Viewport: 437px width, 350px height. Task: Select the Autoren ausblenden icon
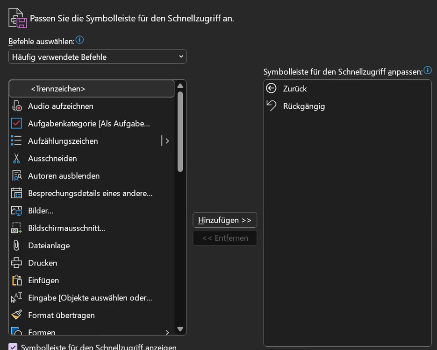click(x=17, y=176)
